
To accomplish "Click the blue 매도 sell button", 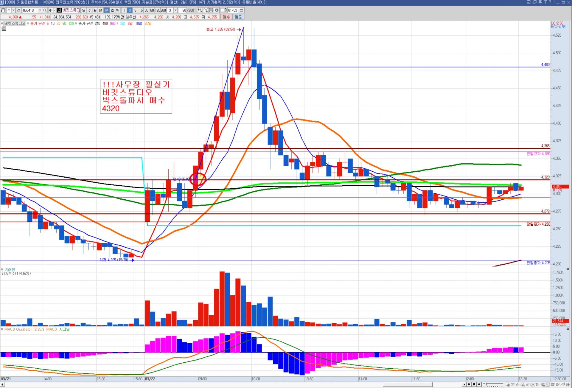I will 238,17.
